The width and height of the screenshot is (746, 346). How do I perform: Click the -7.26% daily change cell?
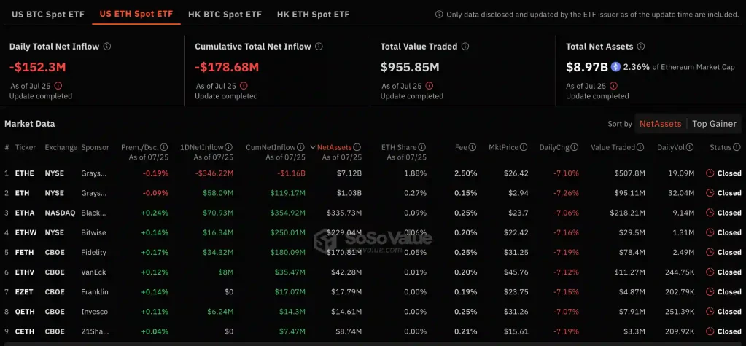pos(566,193)
